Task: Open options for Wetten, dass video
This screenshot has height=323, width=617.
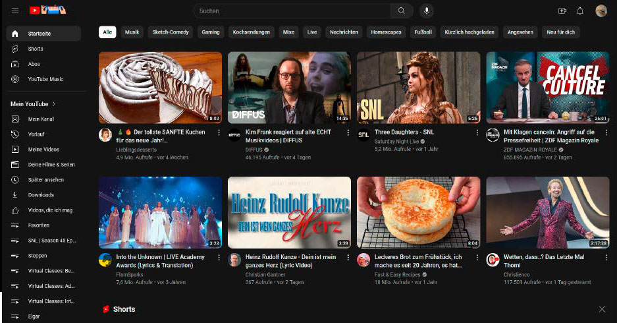Action: 606,258
